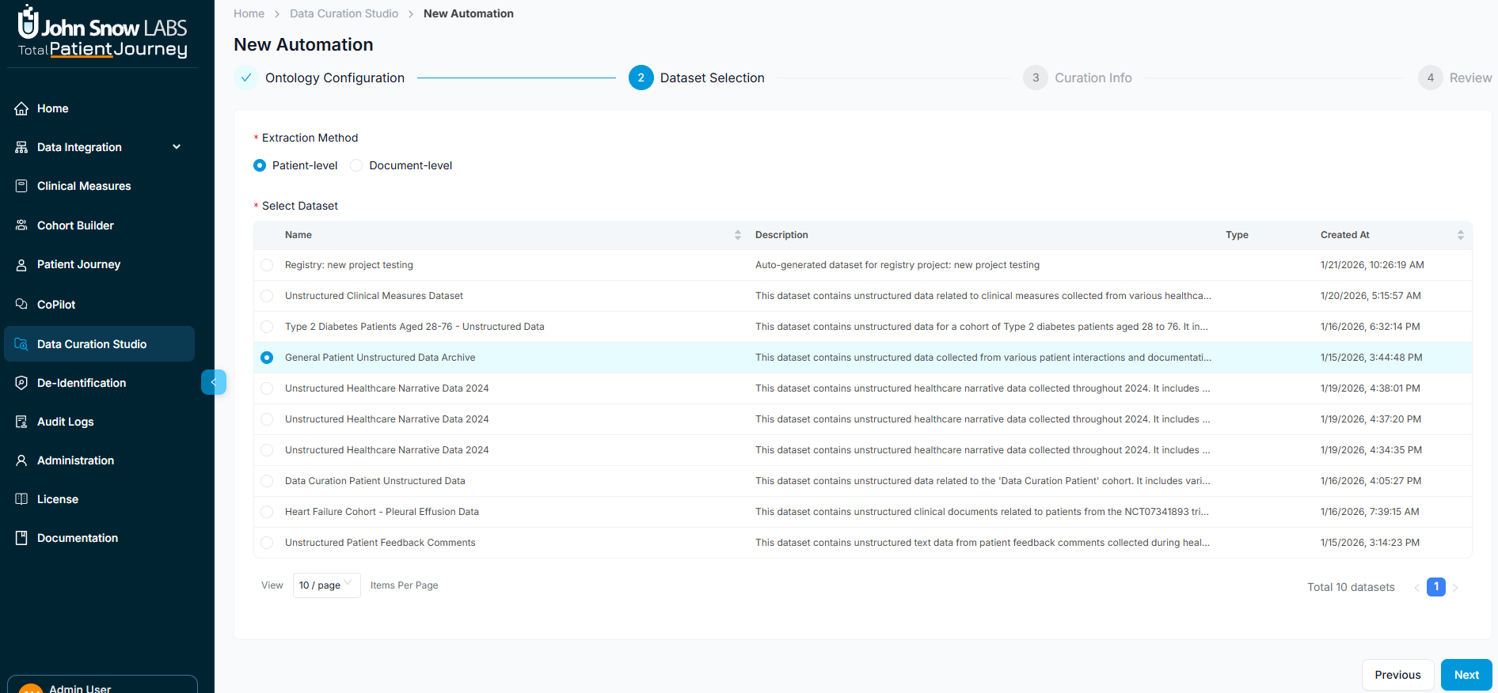Click 'Data Curation Patient Unstructured Data' name

pyautogui.click(x=375, y=481)
